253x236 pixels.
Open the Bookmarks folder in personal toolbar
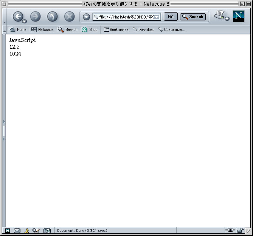click(116, 29)
